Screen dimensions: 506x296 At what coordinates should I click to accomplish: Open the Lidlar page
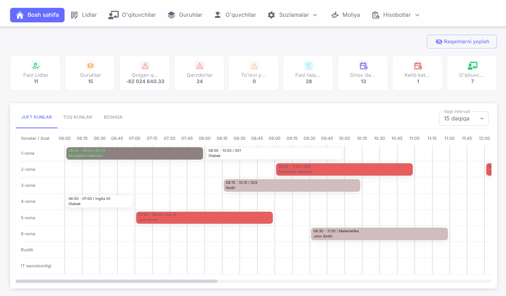[84, 15]
